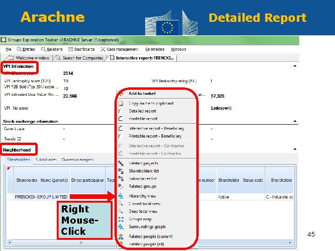Click the table scrollbar right arrow
This screenshot has width=335, height=251.
[290, 243]
